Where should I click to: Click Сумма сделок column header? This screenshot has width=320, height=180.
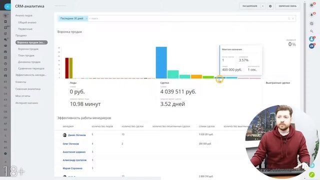click(x=206, y=126)
